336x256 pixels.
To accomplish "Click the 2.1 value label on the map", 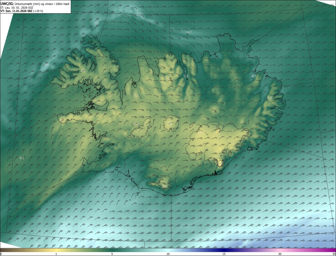I will pos(167,78).
